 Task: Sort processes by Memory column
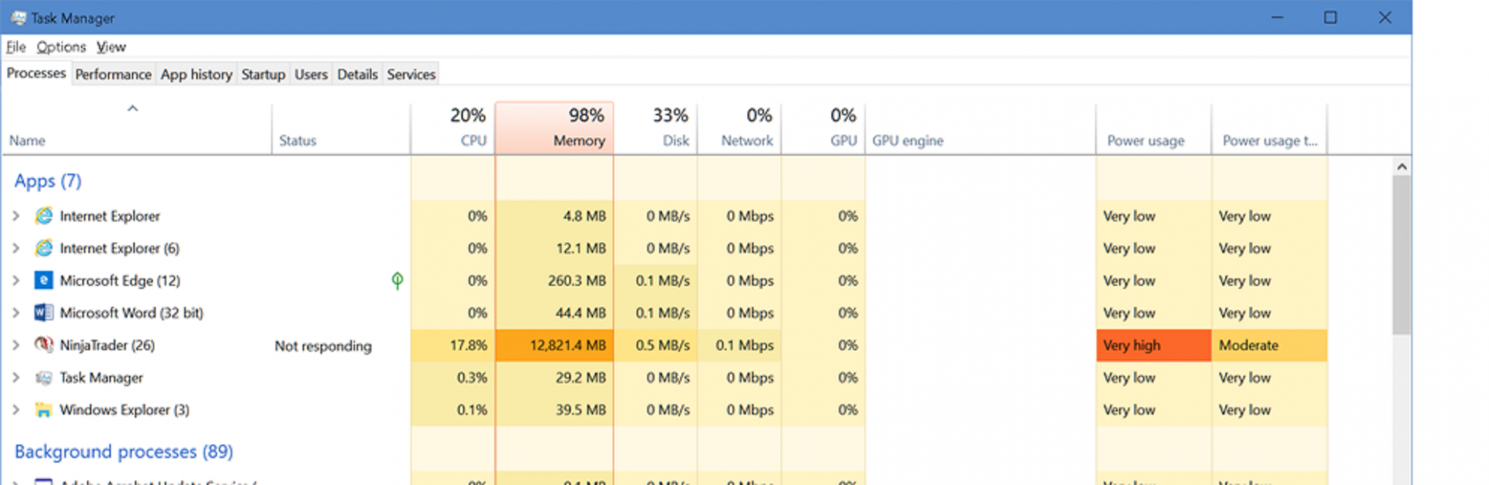click(x=554, y=128)
